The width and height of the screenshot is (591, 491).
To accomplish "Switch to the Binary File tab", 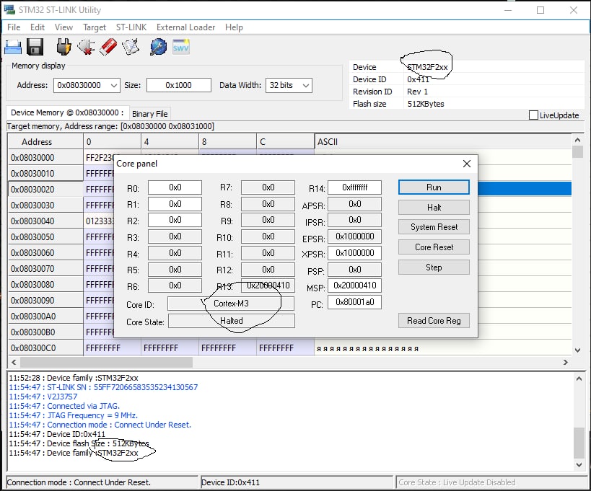I will tap(150, 114).
